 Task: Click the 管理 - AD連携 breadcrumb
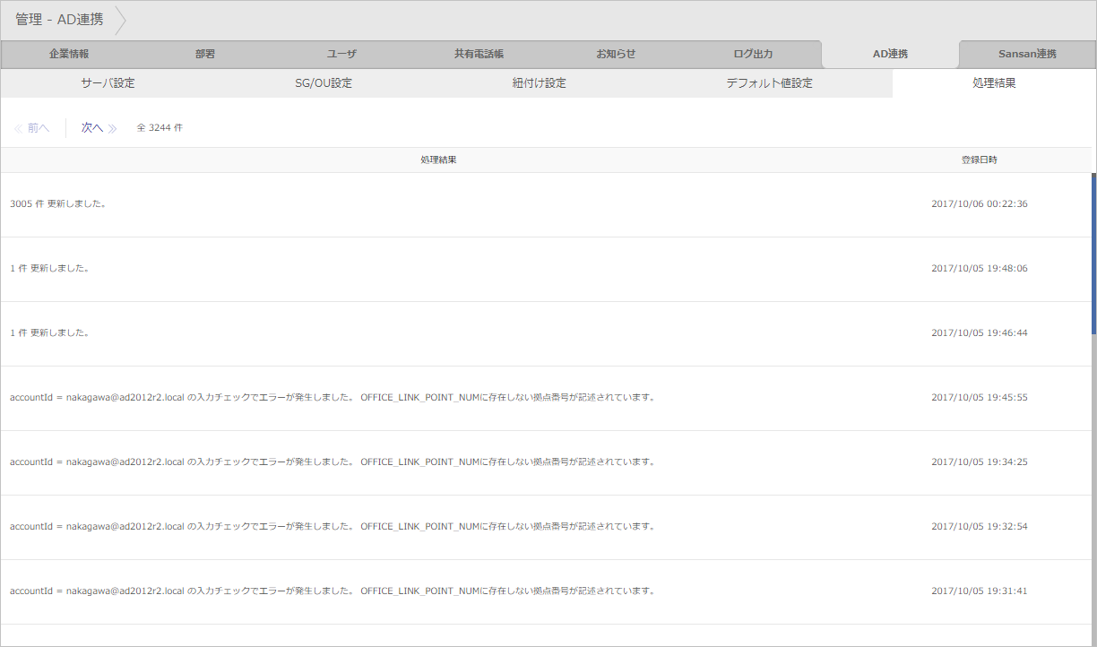[x=59, y=20]
